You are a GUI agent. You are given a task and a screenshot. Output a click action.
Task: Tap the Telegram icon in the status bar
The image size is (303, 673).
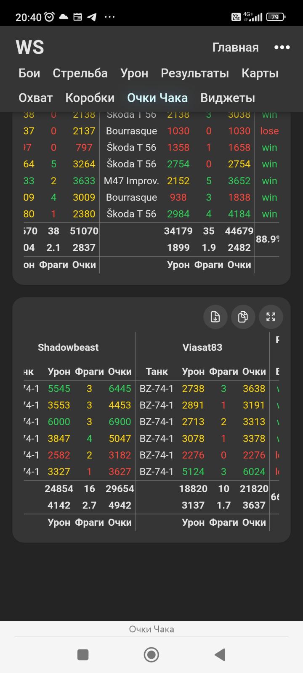pyautogui.click(x=92, y=17)
